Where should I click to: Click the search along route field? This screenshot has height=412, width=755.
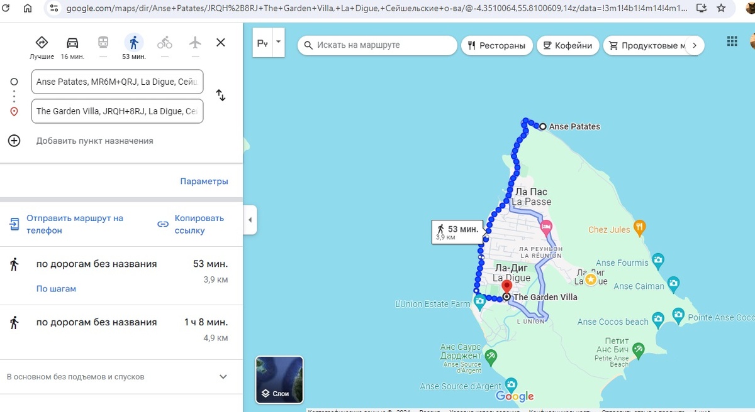377,45
